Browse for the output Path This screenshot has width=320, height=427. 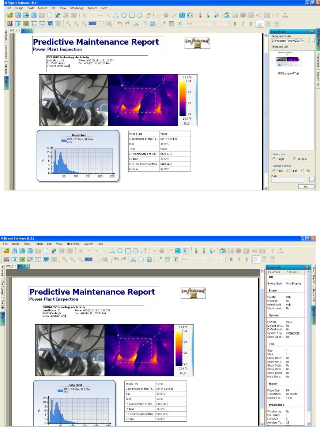pyautogui.click(x=312, y=179)
